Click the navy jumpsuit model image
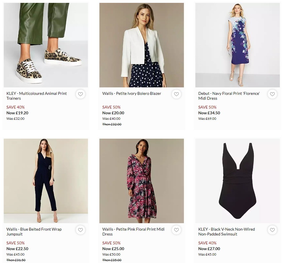Screen dimensions: 283x263 point(46,180)
